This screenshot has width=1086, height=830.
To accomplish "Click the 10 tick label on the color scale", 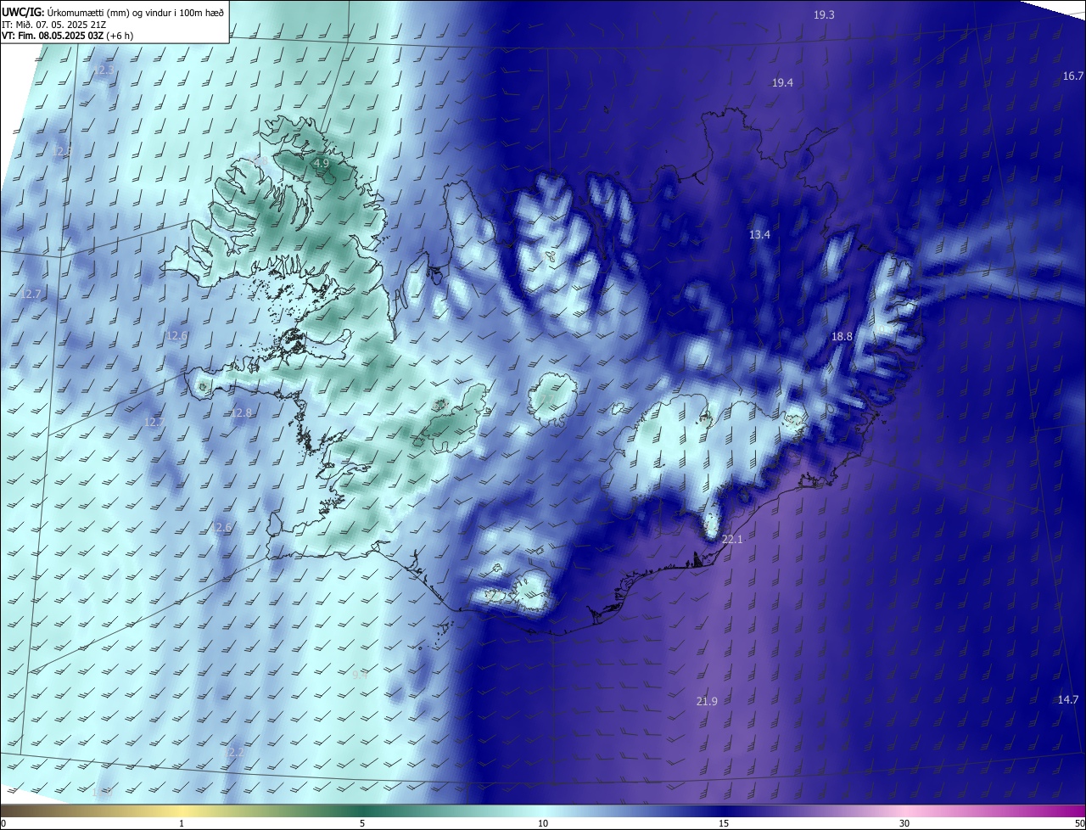I will (x=543, y=823).
